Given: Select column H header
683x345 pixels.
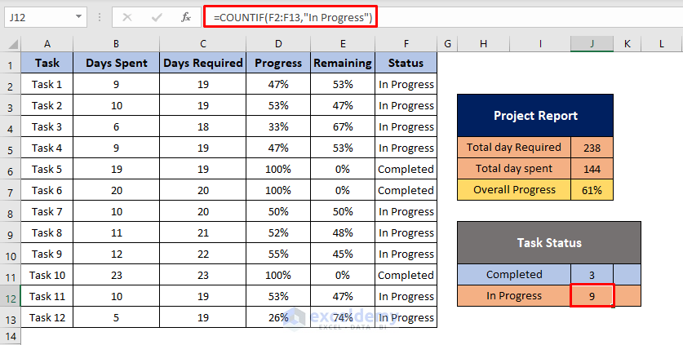Looking at the screenshot, I should click(483, 43).
